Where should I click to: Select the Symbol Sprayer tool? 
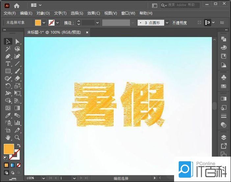[8, 123]
